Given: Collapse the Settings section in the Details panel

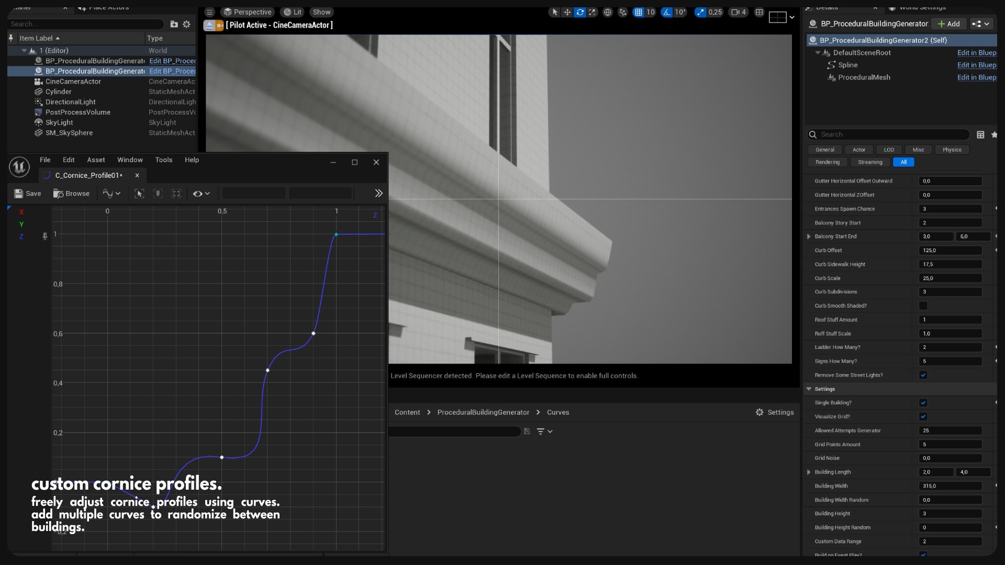Looking at the screenshot, I should point(809,389).
